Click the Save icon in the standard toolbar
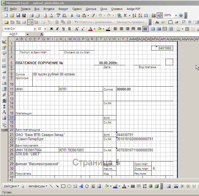 point(18,15)
